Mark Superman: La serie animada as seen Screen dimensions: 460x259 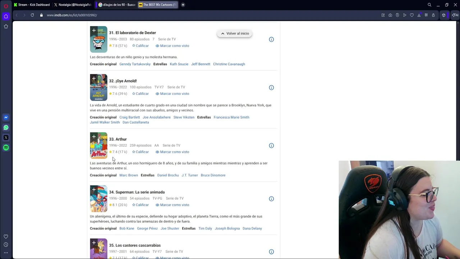point(172,205)
